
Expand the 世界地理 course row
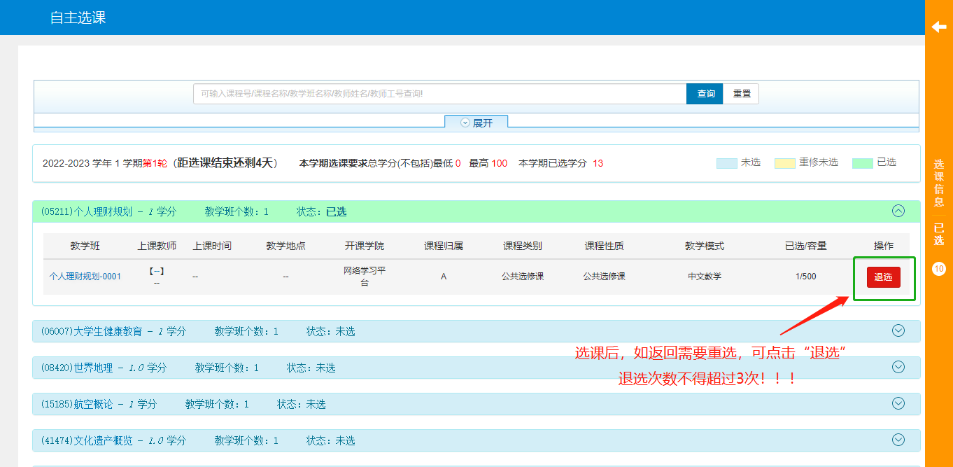click(898, 367)
